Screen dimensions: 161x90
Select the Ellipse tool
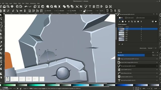coord(1,27)
